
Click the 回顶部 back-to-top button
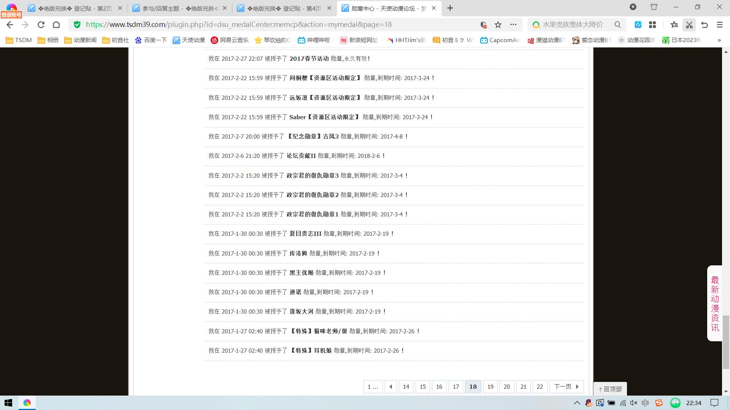click(610, 389)
